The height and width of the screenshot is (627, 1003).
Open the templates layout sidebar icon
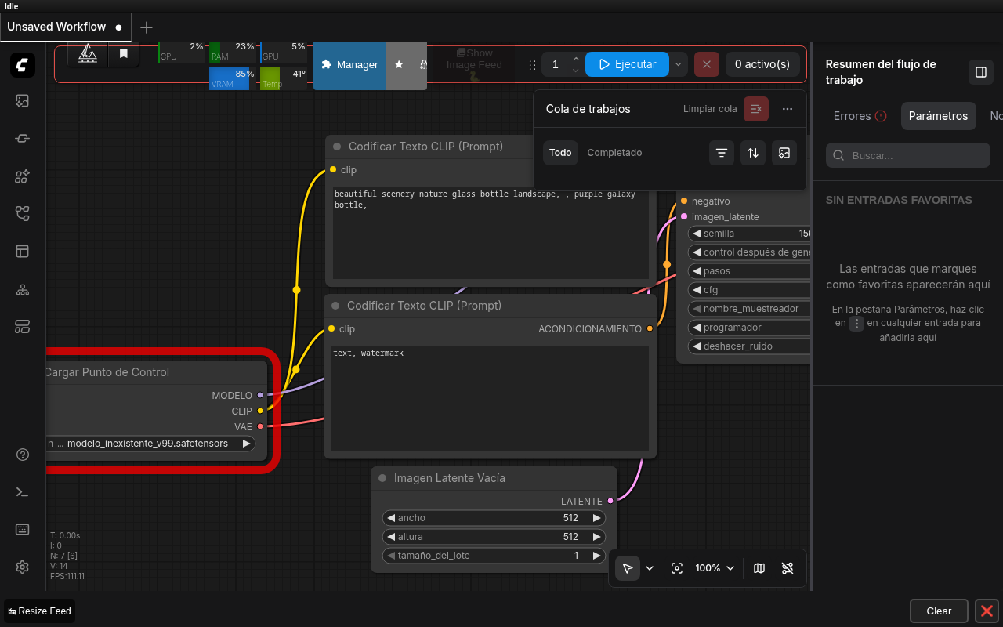23,252
